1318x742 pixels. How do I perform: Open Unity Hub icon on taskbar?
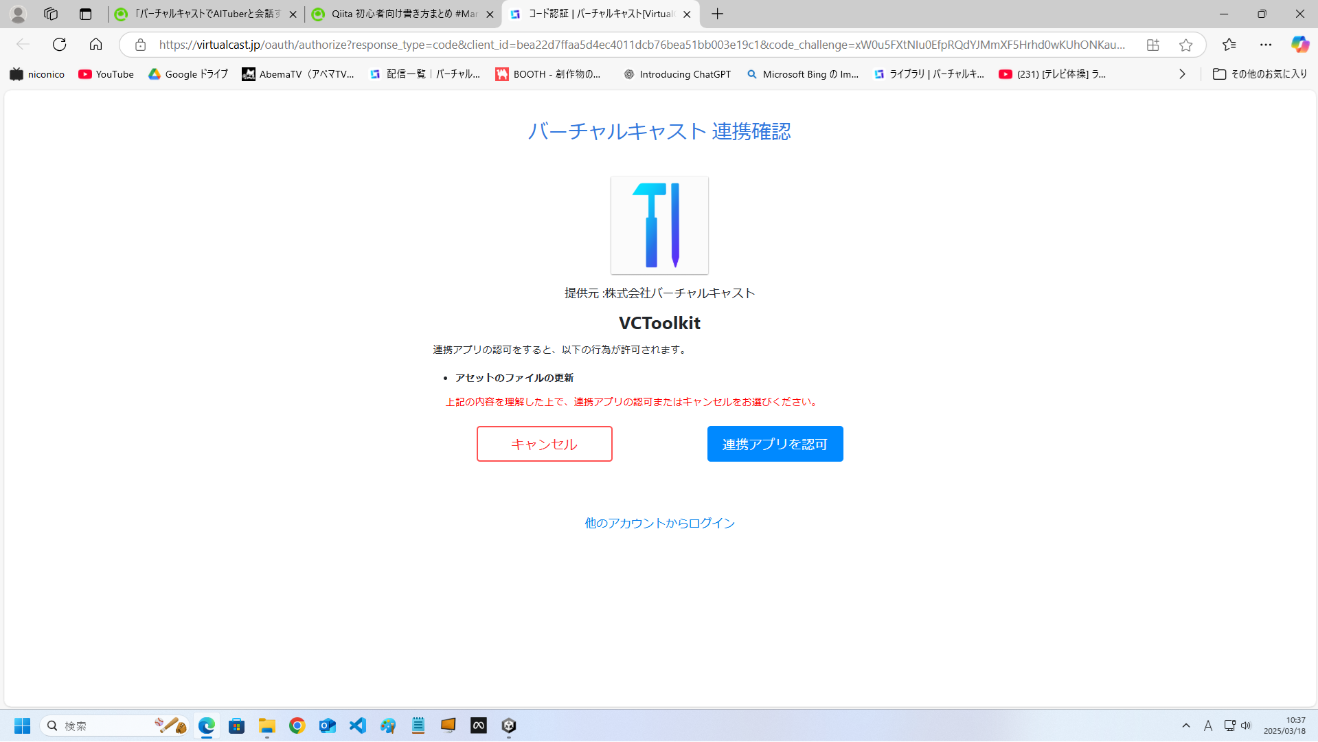509,726
